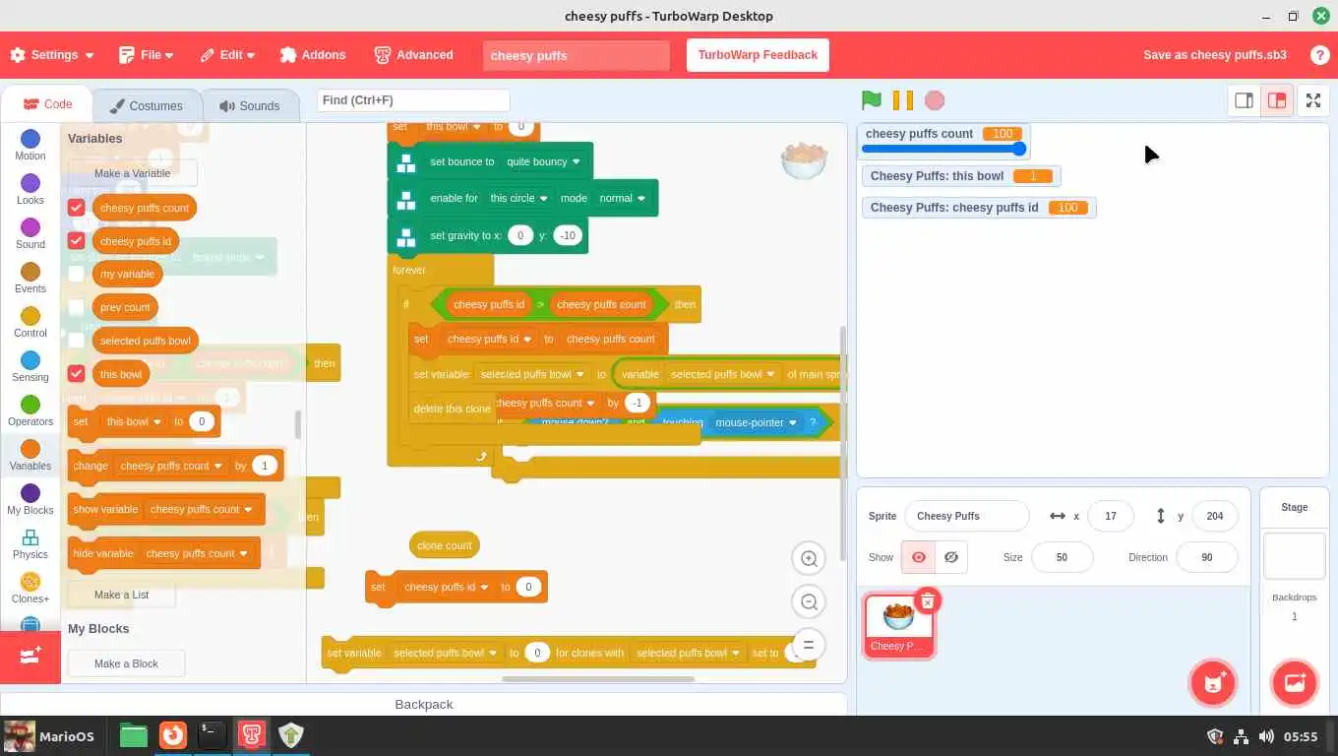Image resolution: width=1338 pixels, height=756 pixels.
Task: Open the Advanced settings menu item
Action: point(414,55)
